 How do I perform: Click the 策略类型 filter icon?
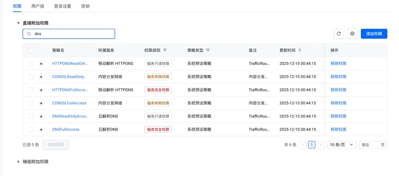[x=208, y=50]
